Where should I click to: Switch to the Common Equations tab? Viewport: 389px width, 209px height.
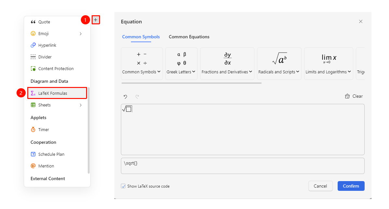[x=189, y=37]
